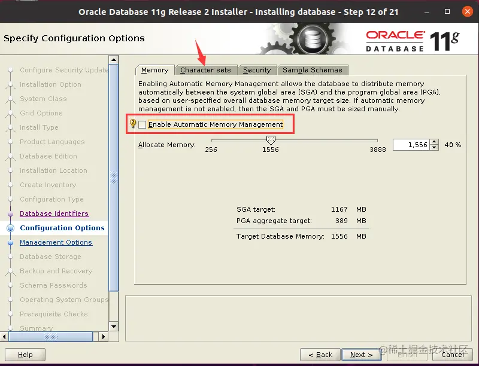Screen dimensions: 479x366
Task: Click the 'Install Type' step text
Action: click(39, 127)
